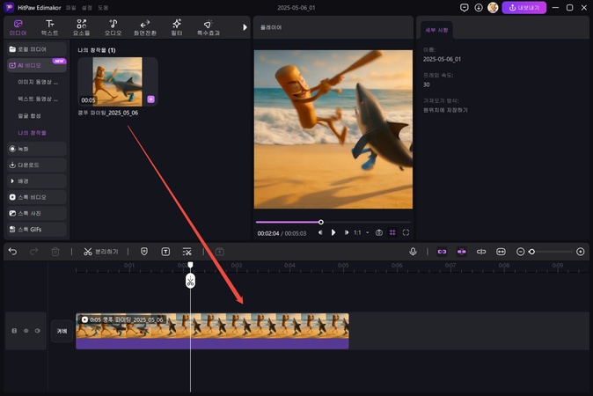593x396 pixels.
Task: Click the 분리하기 (Split) scissors button
Action: coord(101,252)
